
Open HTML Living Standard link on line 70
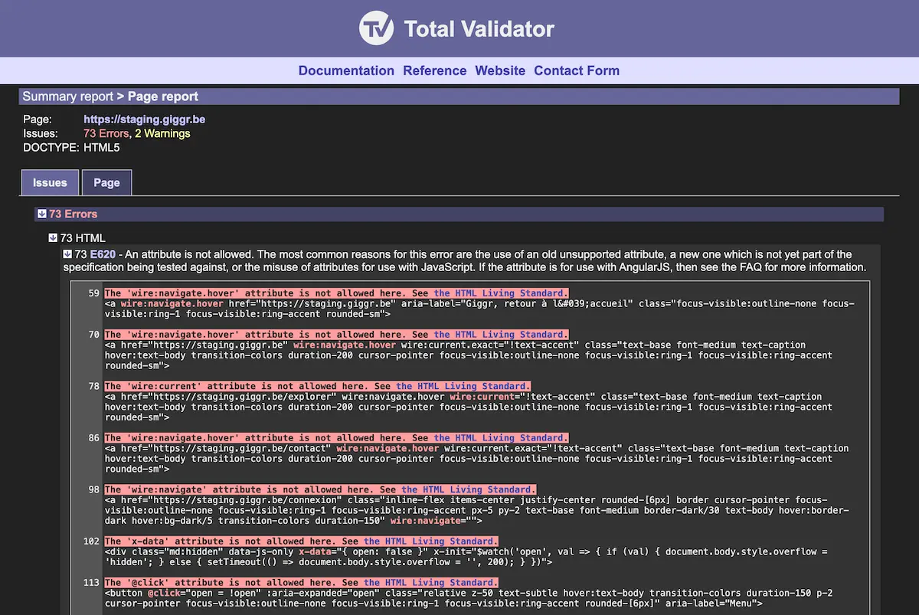pyautogui.click(x=501, y=335)
